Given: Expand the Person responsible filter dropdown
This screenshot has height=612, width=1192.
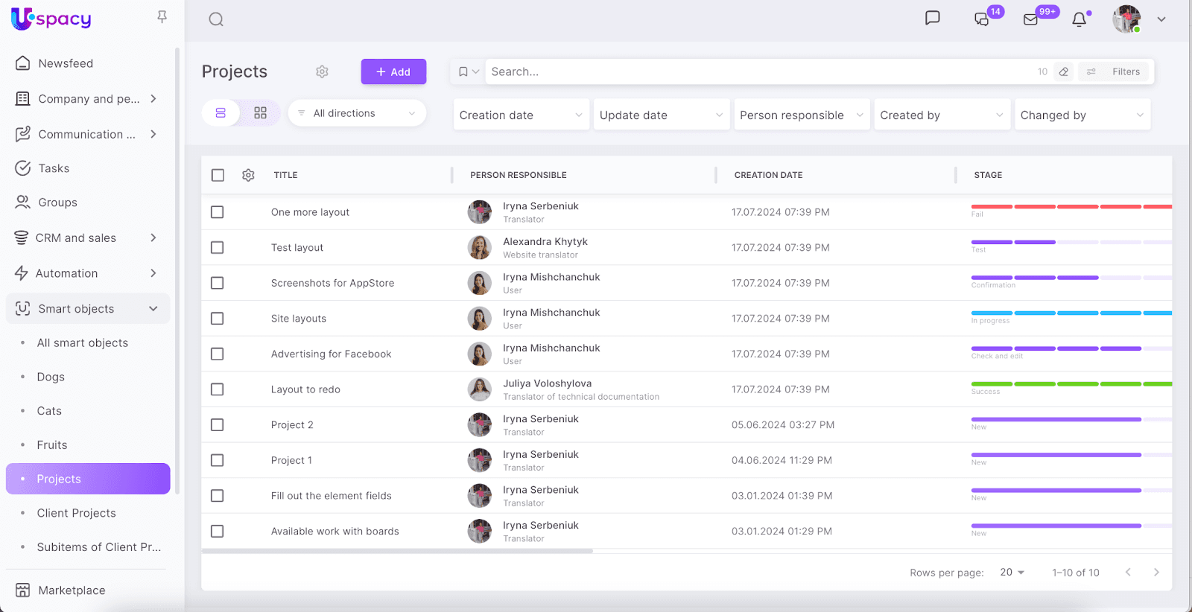Looking at the screenshot, I should (x=801, y=115).
